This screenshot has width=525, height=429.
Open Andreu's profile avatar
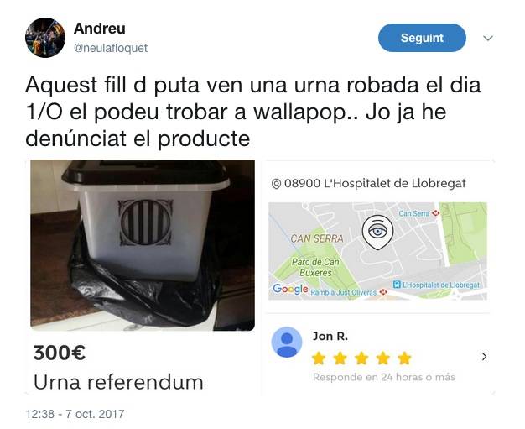[x=45, y=38]
